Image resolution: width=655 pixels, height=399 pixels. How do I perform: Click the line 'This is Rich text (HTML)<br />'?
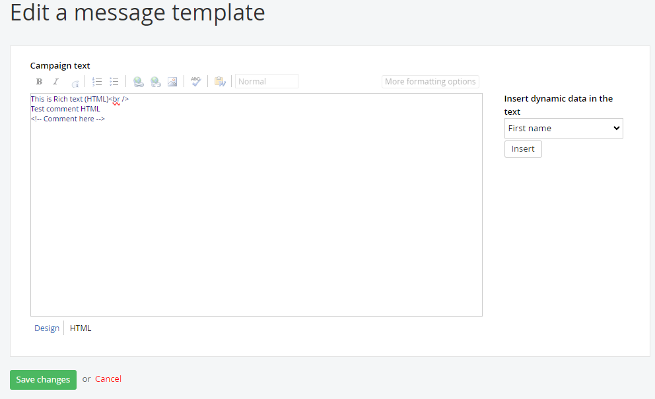pyautogui.click(x=80, y=99)
